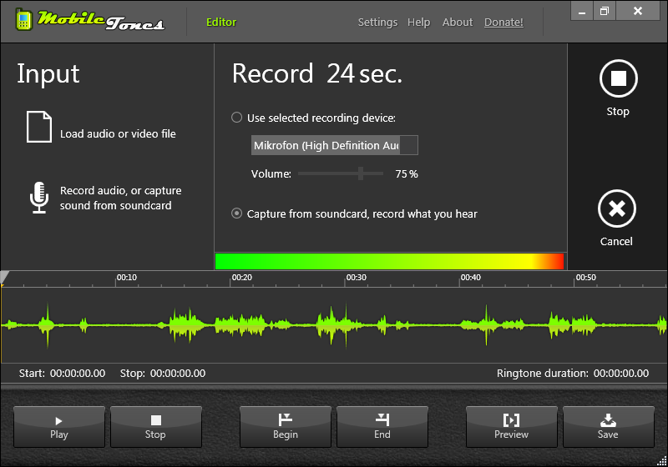Click the Volume slider handle
Screen dimensions: 668x467
pyautogui.click(x=361, y=173)
